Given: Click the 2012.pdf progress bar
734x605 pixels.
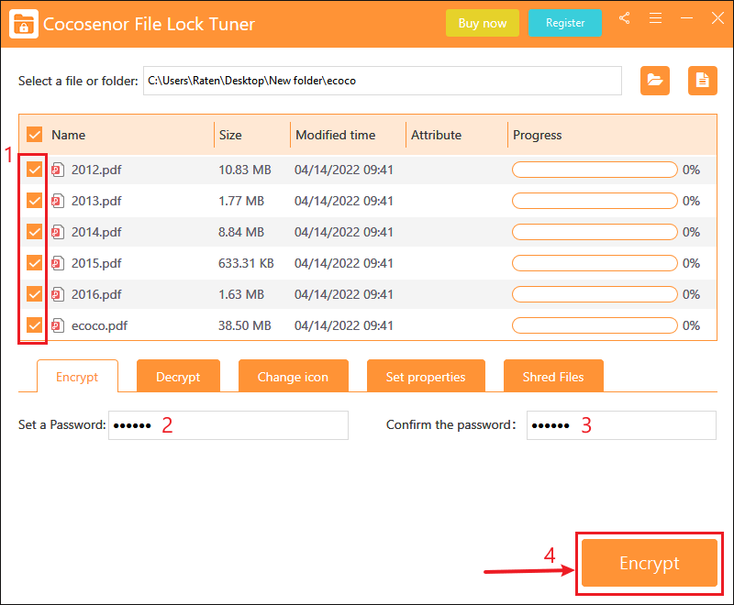Looking at the screenshot, I should 595,170.
